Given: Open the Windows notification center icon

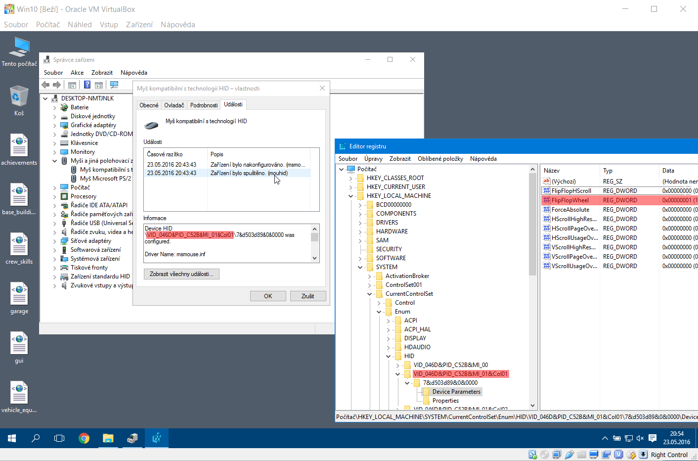Looking at the screenshot, I should [x=653, y=438].
